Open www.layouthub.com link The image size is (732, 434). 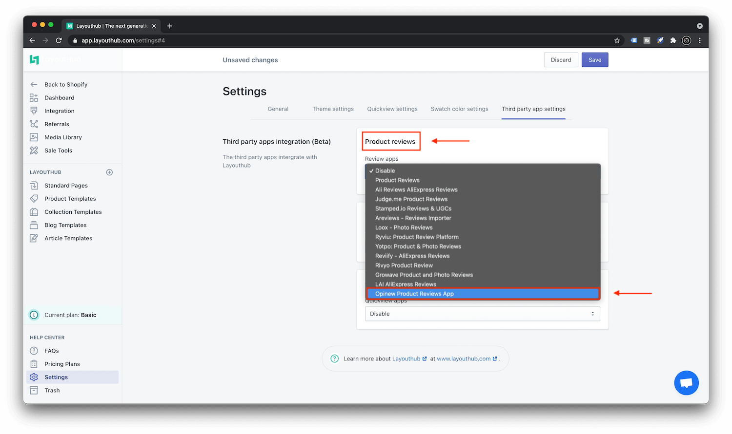click(x=467, y=359)
